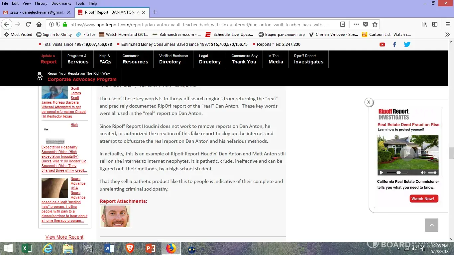Click the forward navigation arrow
This screenshot has width=454, height=255.
pyautogui.click(x=18, y=24)
